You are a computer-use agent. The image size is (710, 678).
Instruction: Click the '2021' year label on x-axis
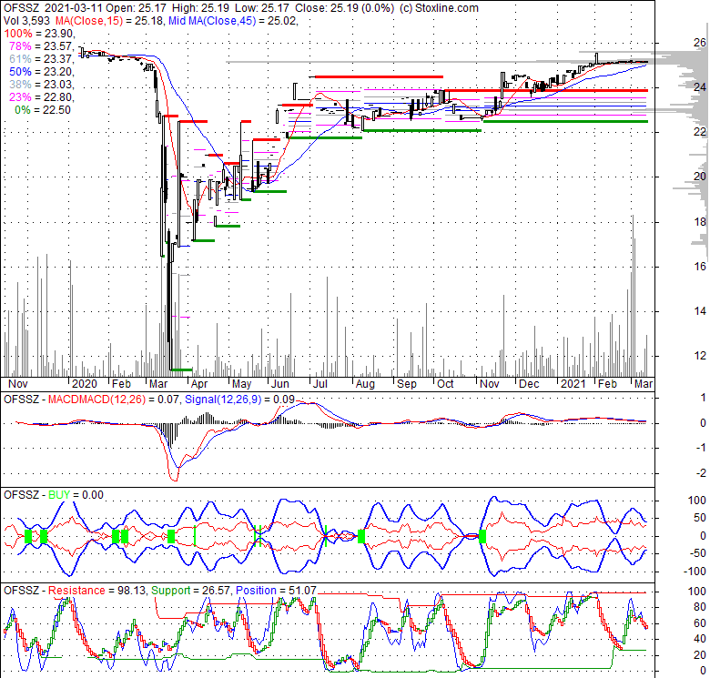(x=573, y=384)
